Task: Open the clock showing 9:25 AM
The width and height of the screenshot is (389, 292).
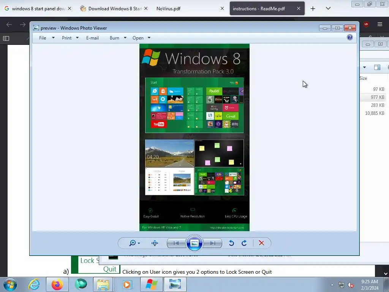Action: (370, 285)
